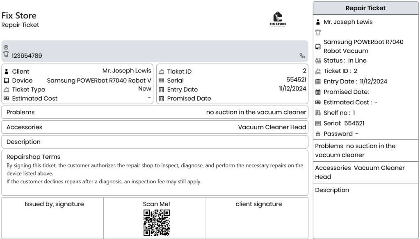Click the padlock icon beside Password
The height and width of the screenshot is (239, 420).
pyautogui.click(x=318, y=134)
